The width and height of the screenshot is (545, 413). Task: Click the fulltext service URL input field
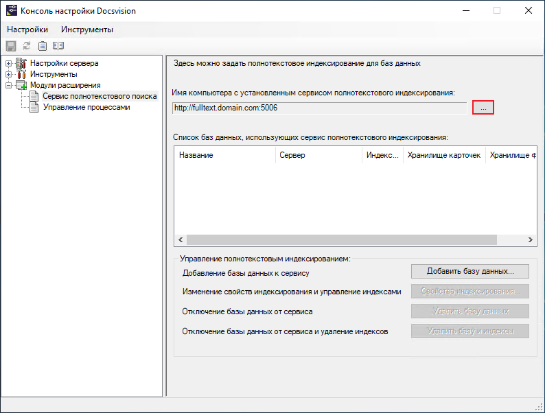[x=319, y=108]
